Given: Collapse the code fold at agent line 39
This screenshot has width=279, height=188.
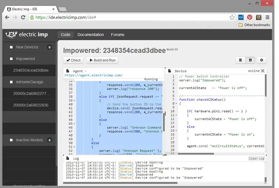Looking at the screenshot, I should 75,101.
